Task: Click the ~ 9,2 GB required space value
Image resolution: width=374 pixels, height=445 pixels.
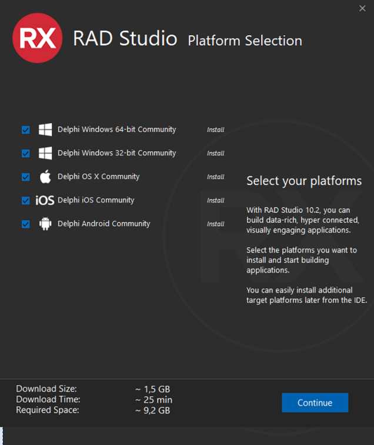Action: click(x=152, y=410)
